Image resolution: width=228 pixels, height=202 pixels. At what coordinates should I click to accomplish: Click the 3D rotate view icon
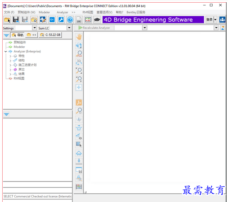[79, 62]
